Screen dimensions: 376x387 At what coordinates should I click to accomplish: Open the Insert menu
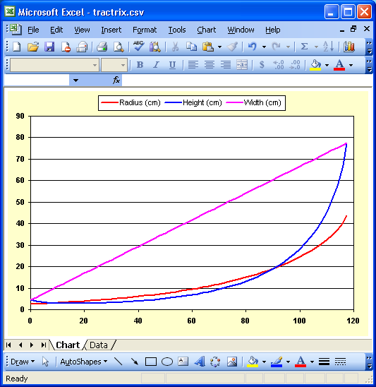coord(111,30)
